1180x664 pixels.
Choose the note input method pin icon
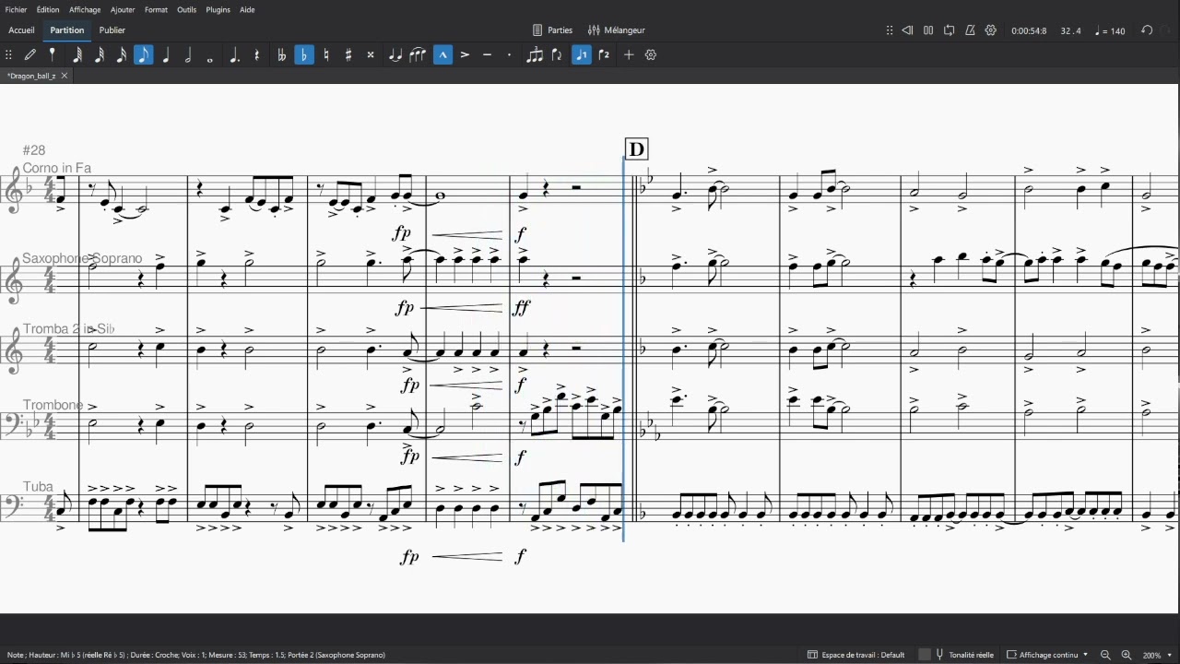[53, 55]
